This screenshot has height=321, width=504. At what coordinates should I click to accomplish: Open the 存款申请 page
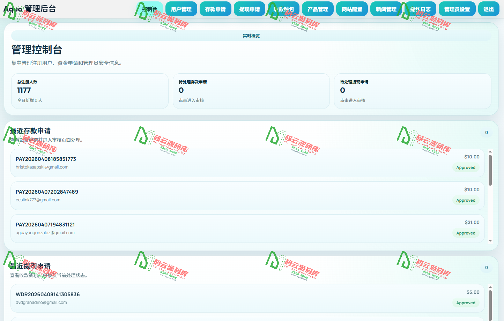point(215,9)
